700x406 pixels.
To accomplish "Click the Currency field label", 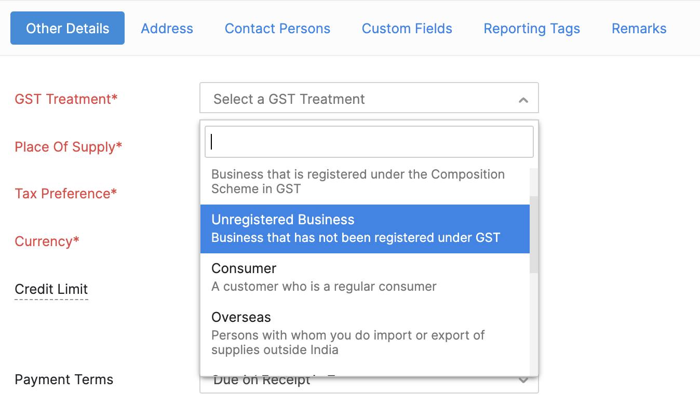I will (47, 241).
